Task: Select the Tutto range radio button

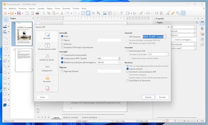Action: point(62,36)
